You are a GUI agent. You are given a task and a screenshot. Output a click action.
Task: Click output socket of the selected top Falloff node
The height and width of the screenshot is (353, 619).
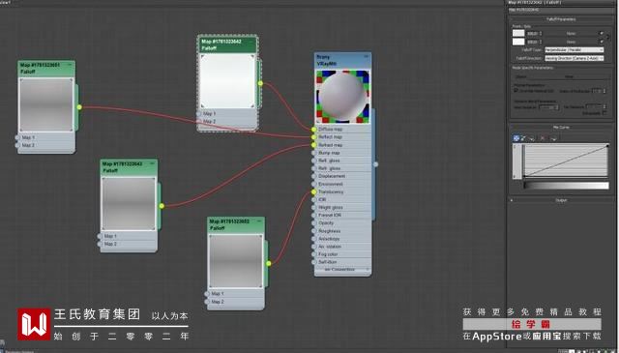pyautogui.click(x=260, y=83)
